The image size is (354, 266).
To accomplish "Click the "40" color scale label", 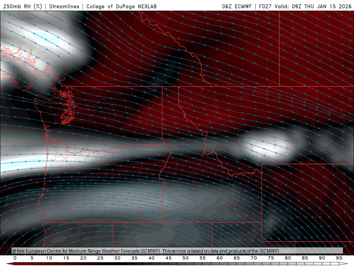I will click(151, 258).
